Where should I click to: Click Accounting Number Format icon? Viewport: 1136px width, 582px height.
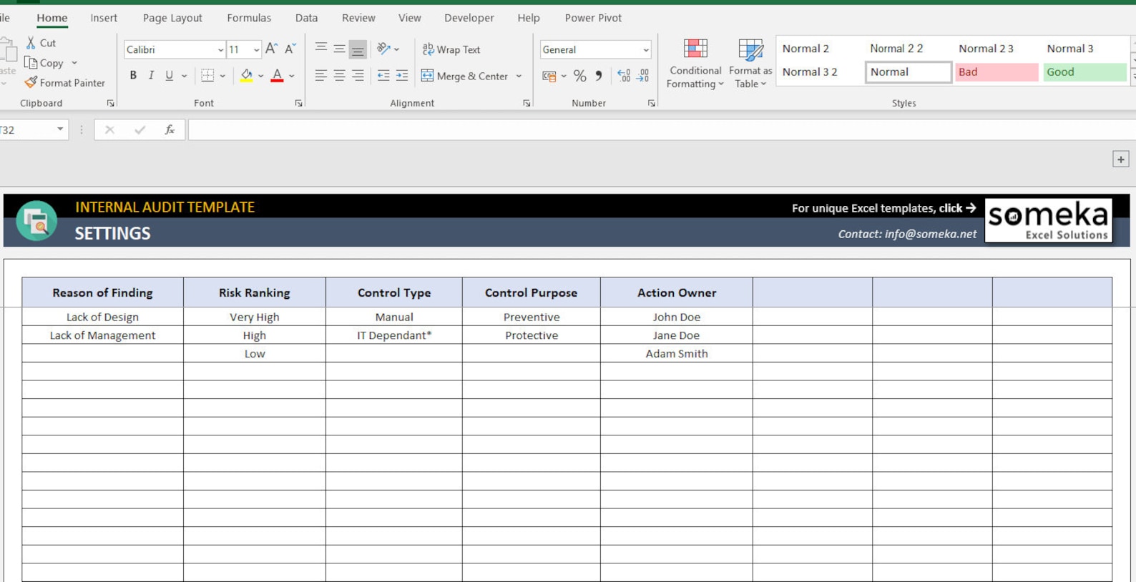coord(549,76)
